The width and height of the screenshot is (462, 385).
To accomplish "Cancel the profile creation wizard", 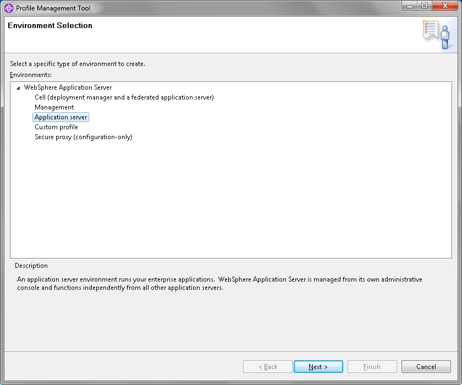I will point(426,367).
